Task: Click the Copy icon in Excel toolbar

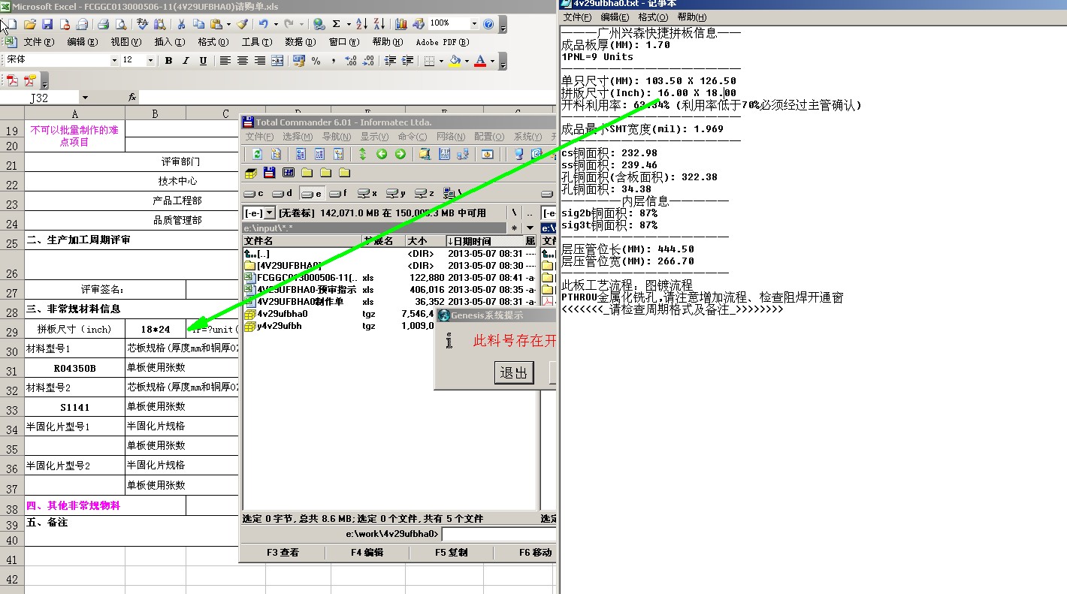Action: 198,24
